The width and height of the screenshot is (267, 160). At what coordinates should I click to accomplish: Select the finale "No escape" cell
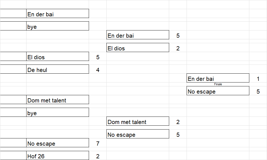coord(218,91)
